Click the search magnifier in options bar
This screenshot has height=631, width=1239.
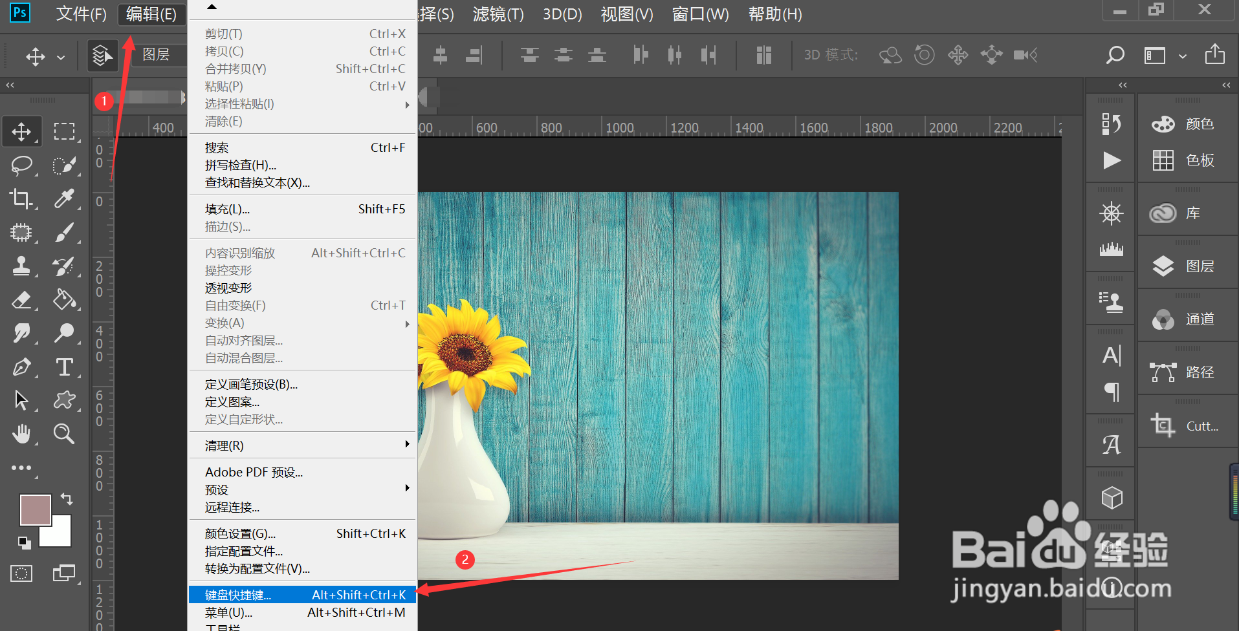(x=1115, y=55)
